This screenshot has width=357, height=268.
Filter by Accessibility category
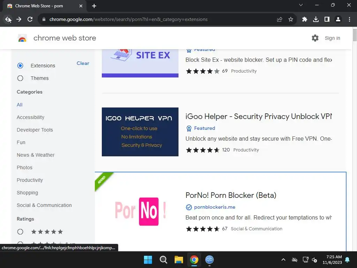(x=31, y=117)
